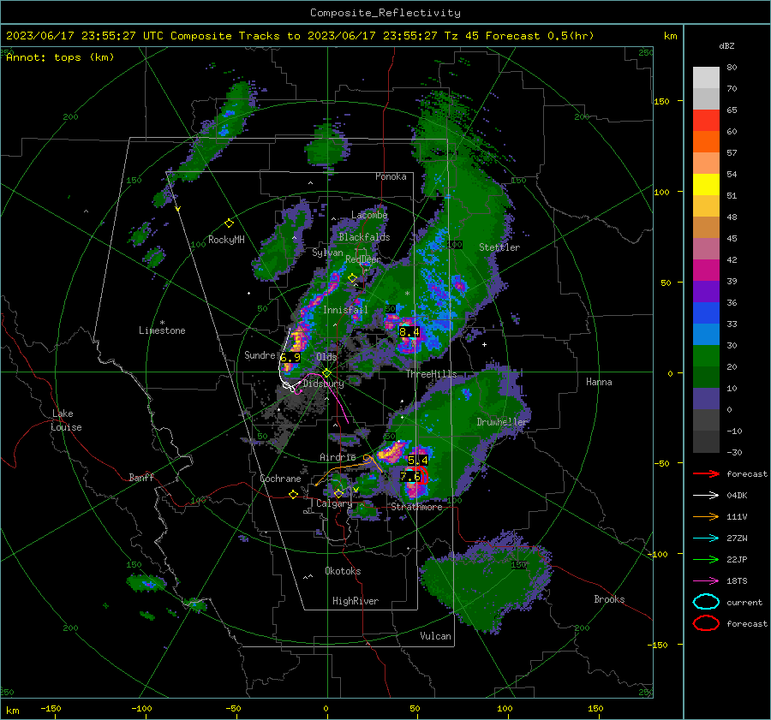The height and width of the screenshot is (720, 771).
Task: Select the slate purple 0–10 dBZ swatch
Action: point(706,398)
